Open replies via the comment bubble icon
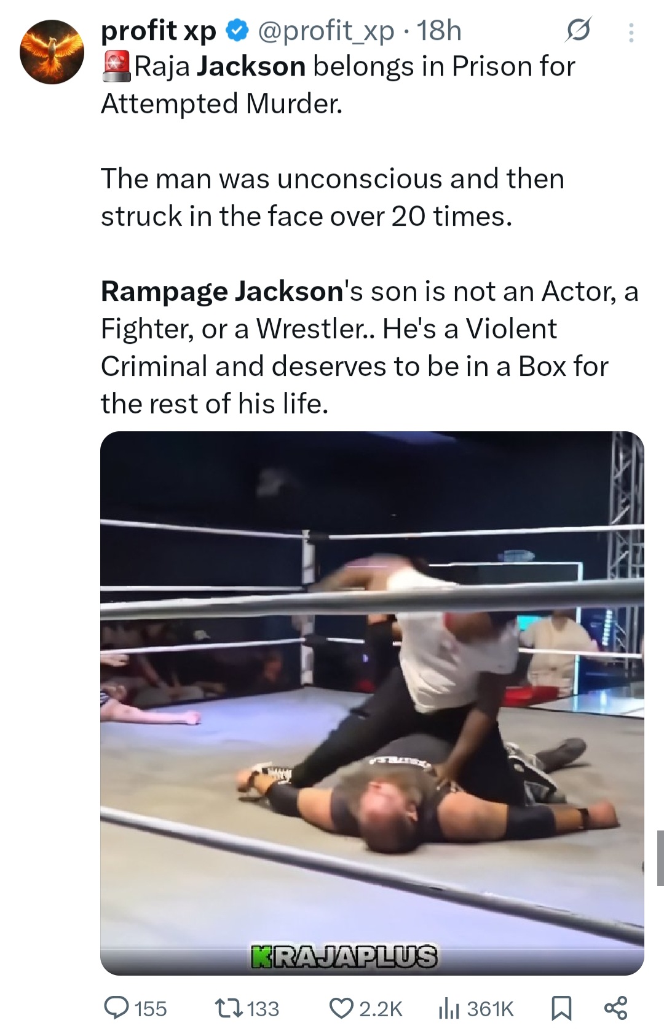 point(116,1008)
